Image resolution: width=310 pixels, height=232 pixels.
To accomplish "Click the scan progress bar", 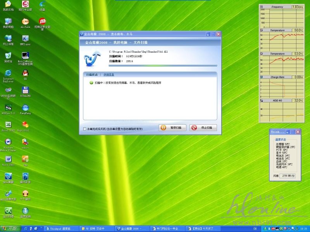I will pyautogui.click(x=163, y=66).
